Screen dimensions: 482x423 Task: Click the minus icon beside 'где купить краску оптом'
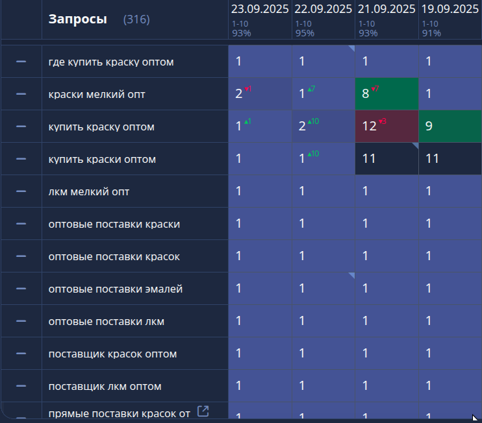click(x=21, y=62)
